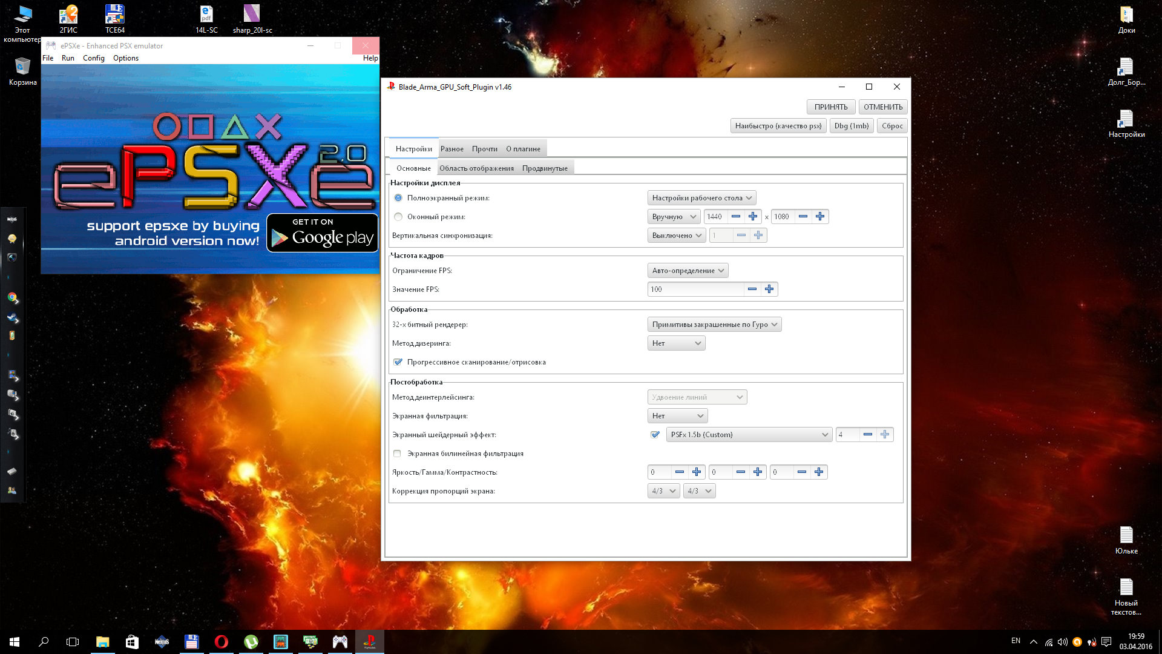Select the Корзина recycle bin icon

[23, 71]
